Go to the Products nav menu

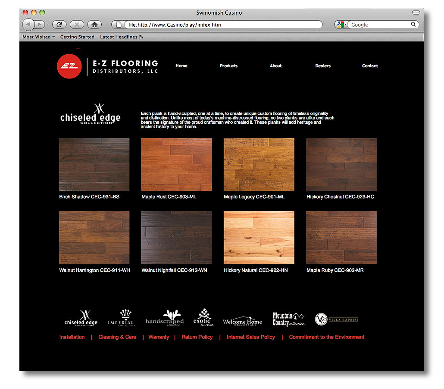[x=228, y=66]
